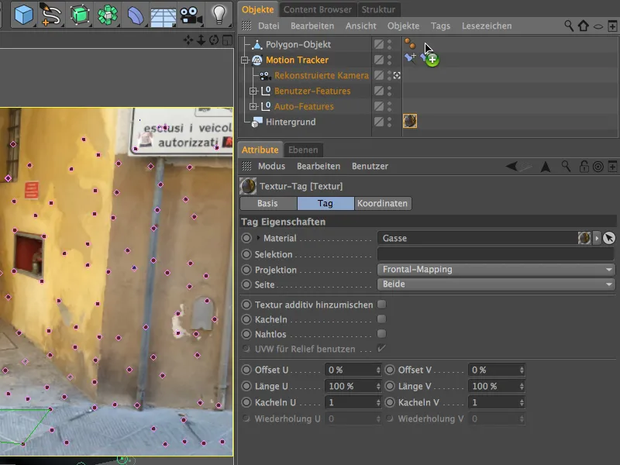Toggle animation dot next to Projektion
Viewport: 620px width, 465px height.
(246, 270)
